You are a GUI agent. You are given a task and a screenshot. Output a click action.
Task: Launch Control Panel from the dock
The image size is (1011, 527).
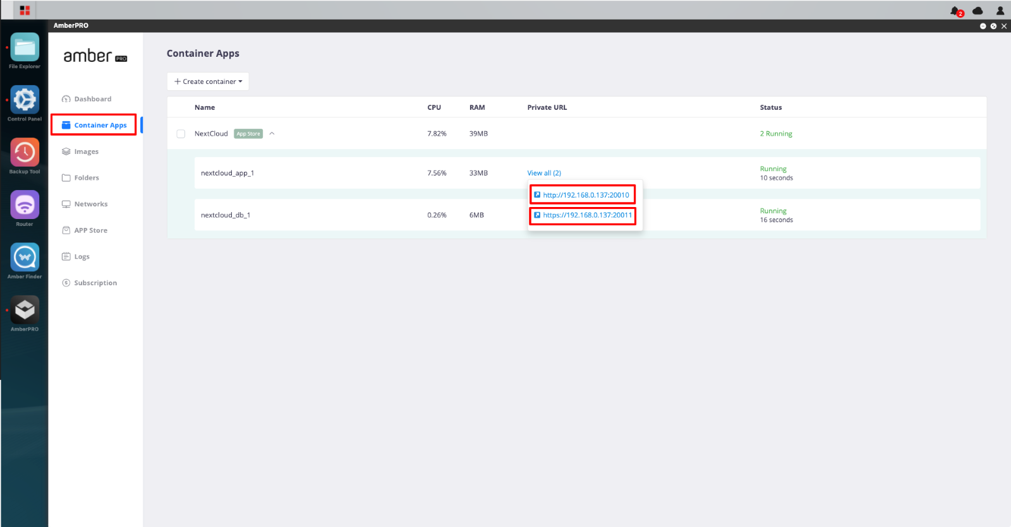click(x=25, y=100)
